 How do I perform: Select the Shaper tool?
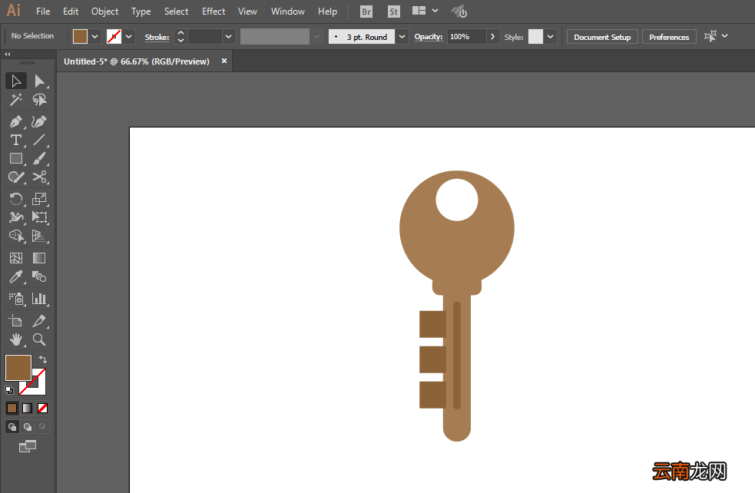(16, 177)
